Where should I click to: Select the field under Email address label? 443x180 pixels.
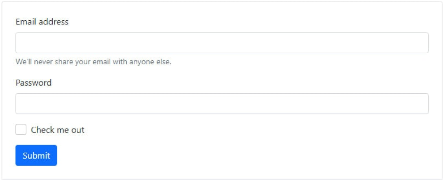click(222, 43)
